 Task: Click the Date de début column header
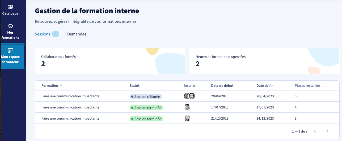pyautogui.click(x=222, y=85)
